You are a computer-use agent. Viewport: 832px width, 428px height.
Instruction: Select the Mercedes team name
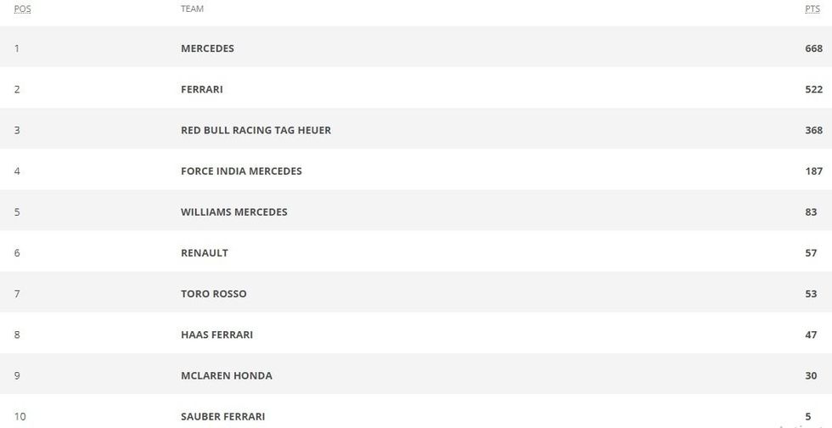(x=207, y=48)
